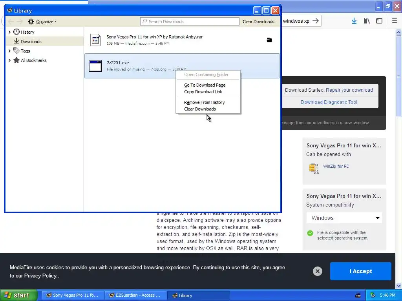This screenshot has height=301, width=402.
Task: Click page scrollbar down arrow
Action: [399, 286]
